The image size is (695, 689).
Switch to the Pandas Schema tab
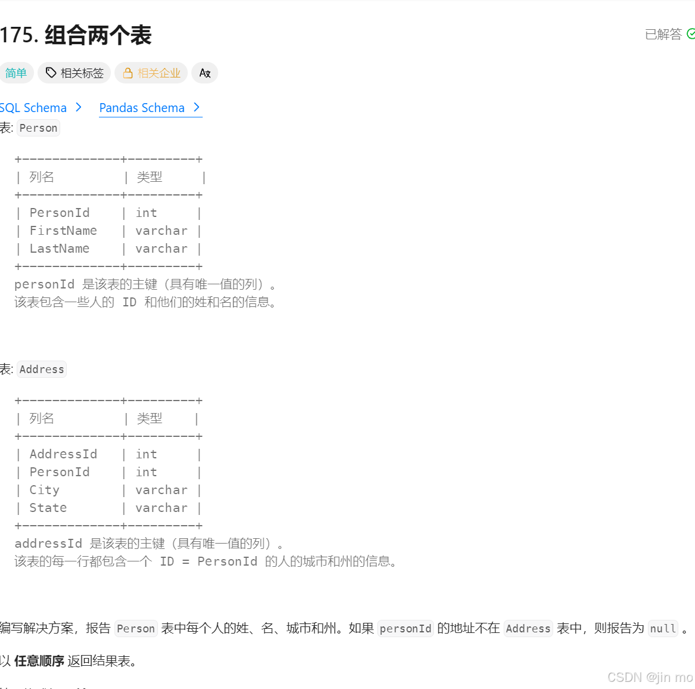(141, 108)
